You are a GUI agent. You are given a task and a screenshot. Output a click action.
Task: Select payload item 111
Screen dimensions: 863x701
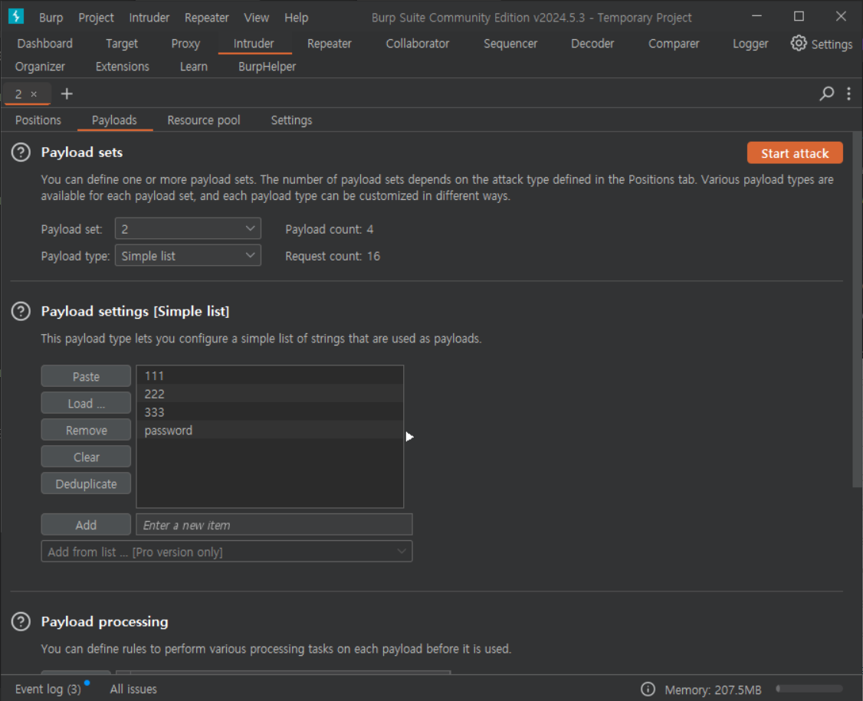[270, 375]
